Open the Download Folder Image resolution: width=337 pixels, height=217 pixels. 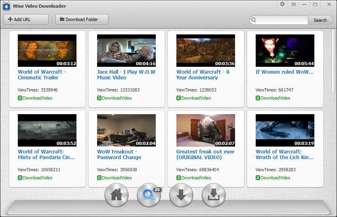(82, 19)
